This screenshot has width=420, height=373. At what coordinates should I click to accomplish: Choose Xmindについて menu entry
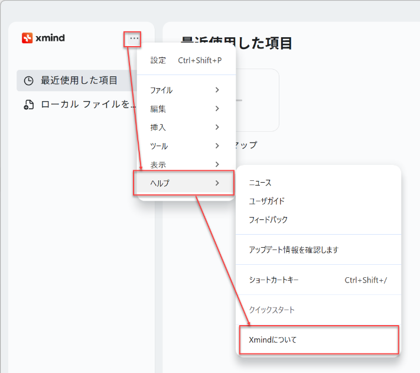(319, 340)
